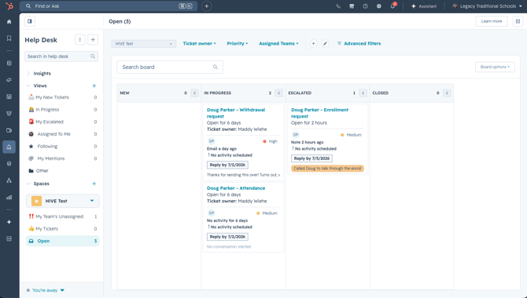Viewport: 527px width, 298px height.
Task: Select the My Mentions view
Action: click(x=62, y=158)
